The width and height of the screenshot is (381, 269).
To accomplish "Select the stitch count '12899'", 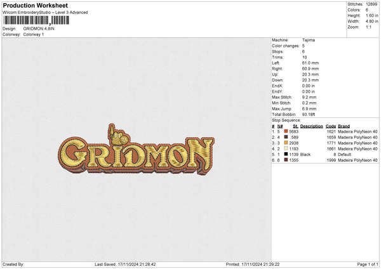I will [x=371, y=4].
